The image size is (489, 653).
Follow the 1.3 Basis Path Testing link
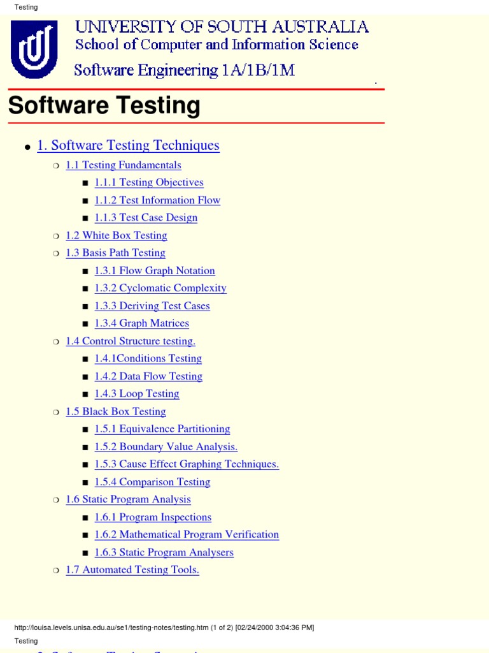pos(116,253)
